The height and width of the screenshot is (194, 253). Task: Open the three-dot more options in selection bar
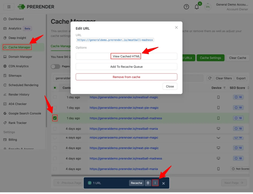coord(155,183)
